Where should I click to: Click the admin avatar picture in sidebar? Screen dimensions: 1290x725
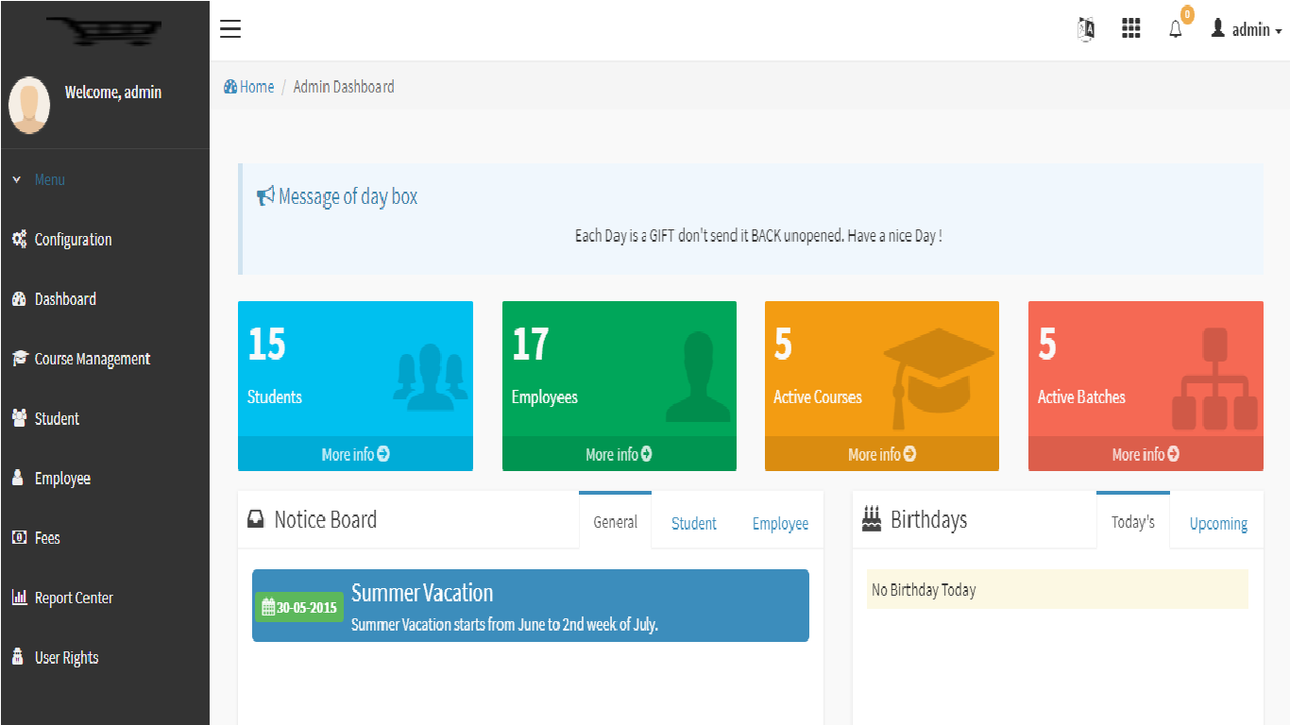coord(29,105)
